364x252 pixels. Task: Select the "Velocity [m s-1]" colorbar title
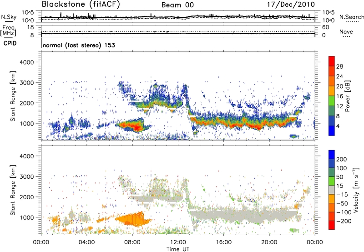pos(355,190)
